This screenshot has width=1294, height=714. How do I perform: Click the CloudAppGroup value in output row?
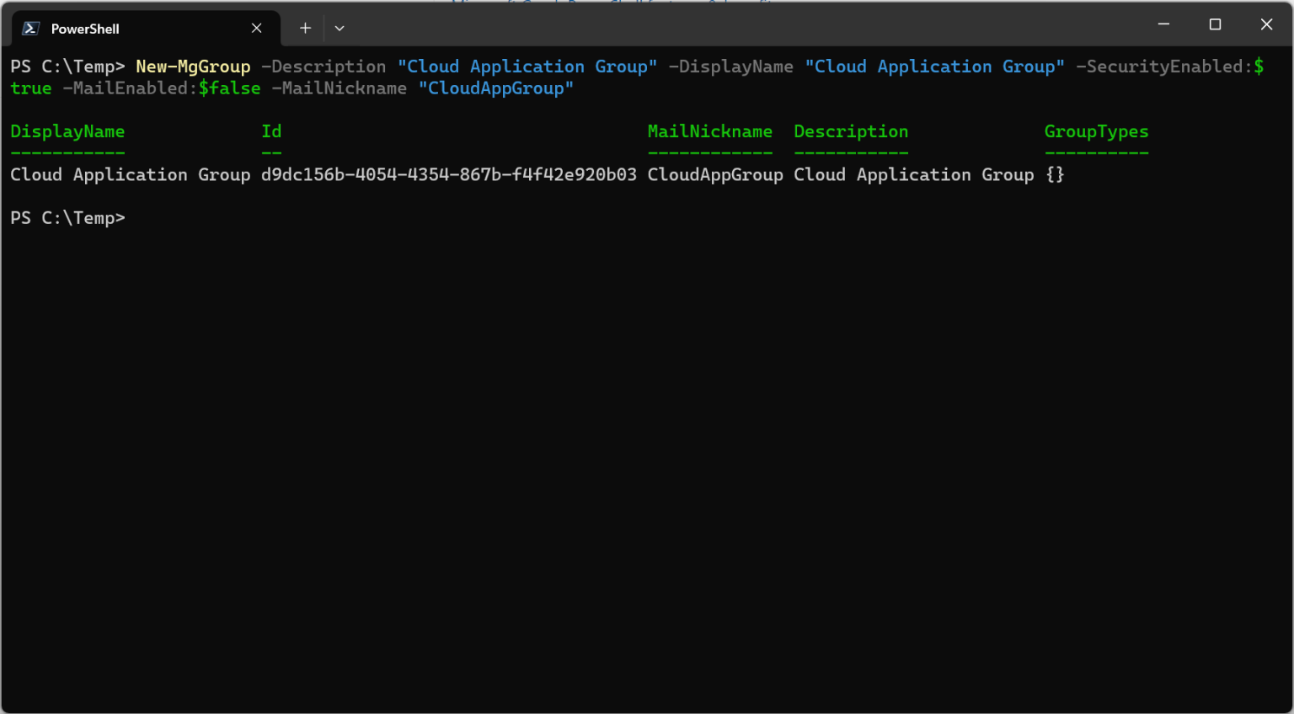click(x=714, y=175)
